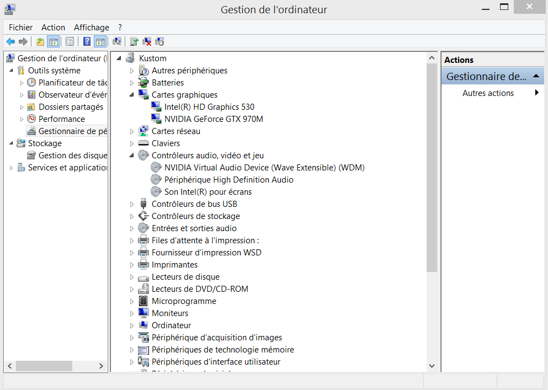Select Périphériques de technologie mémoire category
This screenshot has height=390, width=548.
pyautogui.click(x=223, y=350)
